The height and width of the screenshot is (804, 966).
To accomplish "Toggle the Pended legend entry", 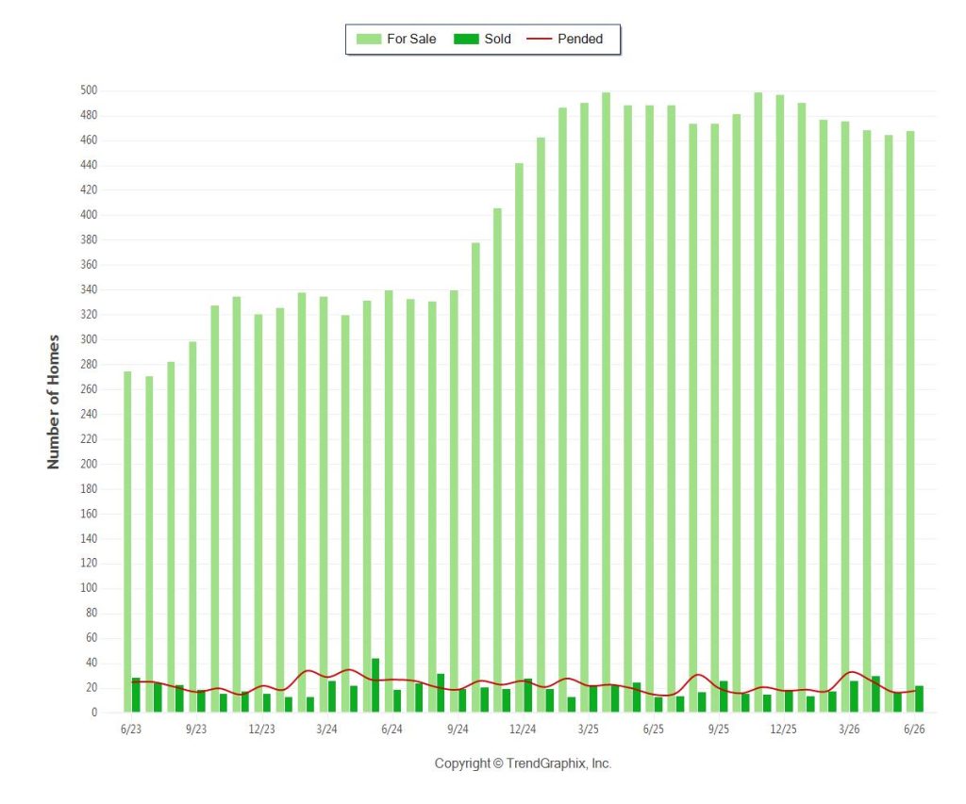I will [x=564, y=39].
